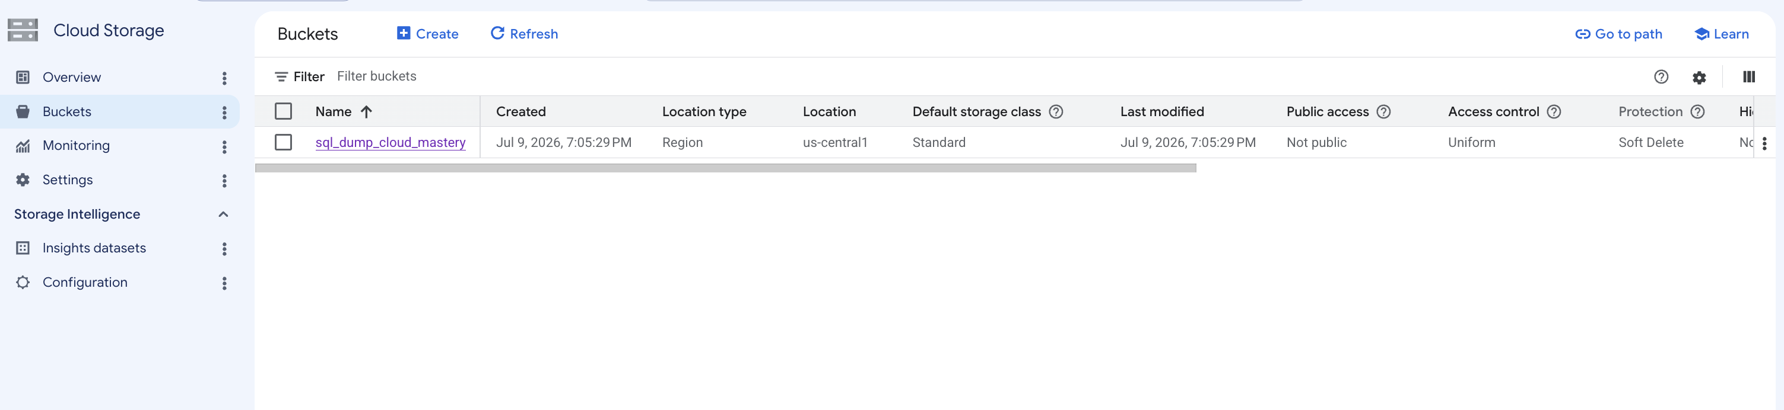The height and width of the screenshot is (410, 1784).
Task: Open the sql_dump_cloud_mastery bucket link
Action: [x=391, y=142]
